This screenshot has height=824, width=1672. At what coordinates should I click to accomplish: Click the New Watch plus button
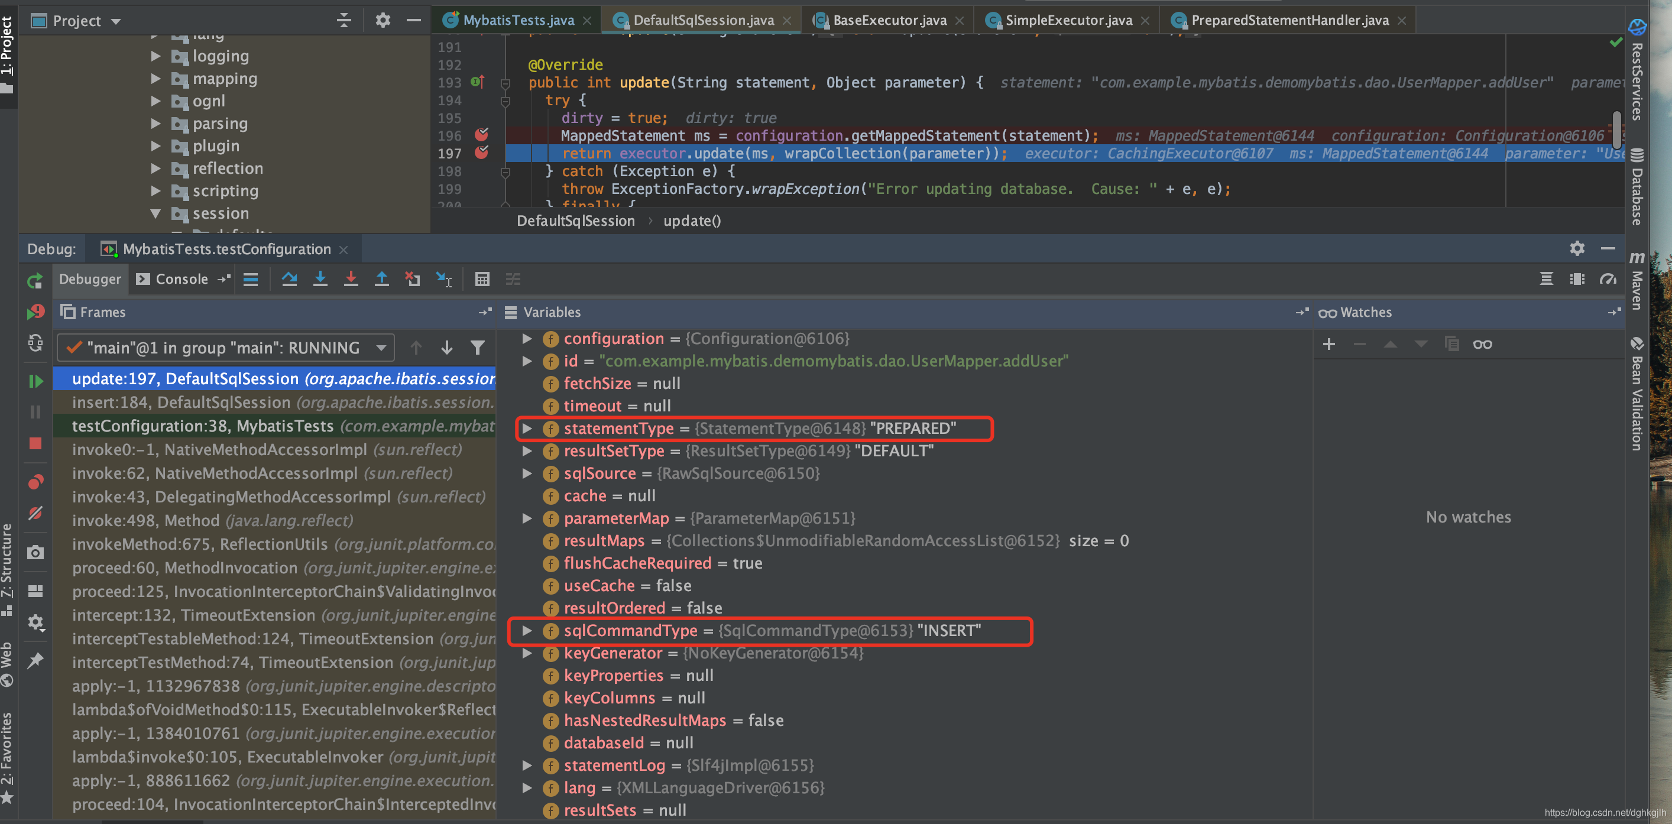coord(1328,344)
